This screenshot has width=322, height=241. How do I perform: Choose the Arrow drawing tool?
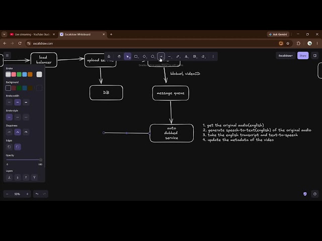point(161,56)
